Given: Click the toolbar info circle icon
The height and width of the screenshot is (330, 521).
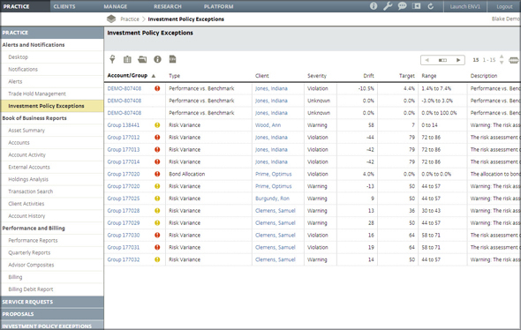Looking at the screenshot, I should coord(157,59).
